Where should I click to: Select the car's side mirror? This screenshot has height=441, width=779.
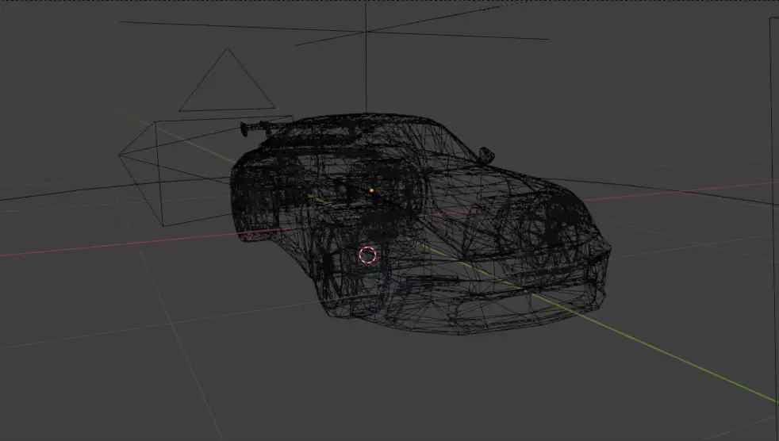[486, 155]
